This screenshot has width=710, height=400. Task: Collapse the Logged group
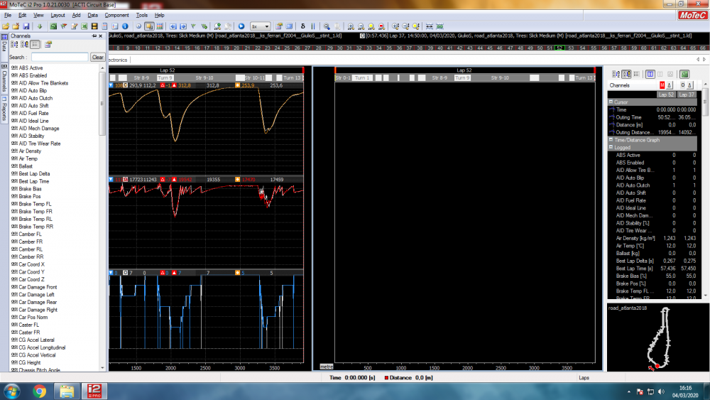(611, 147)
